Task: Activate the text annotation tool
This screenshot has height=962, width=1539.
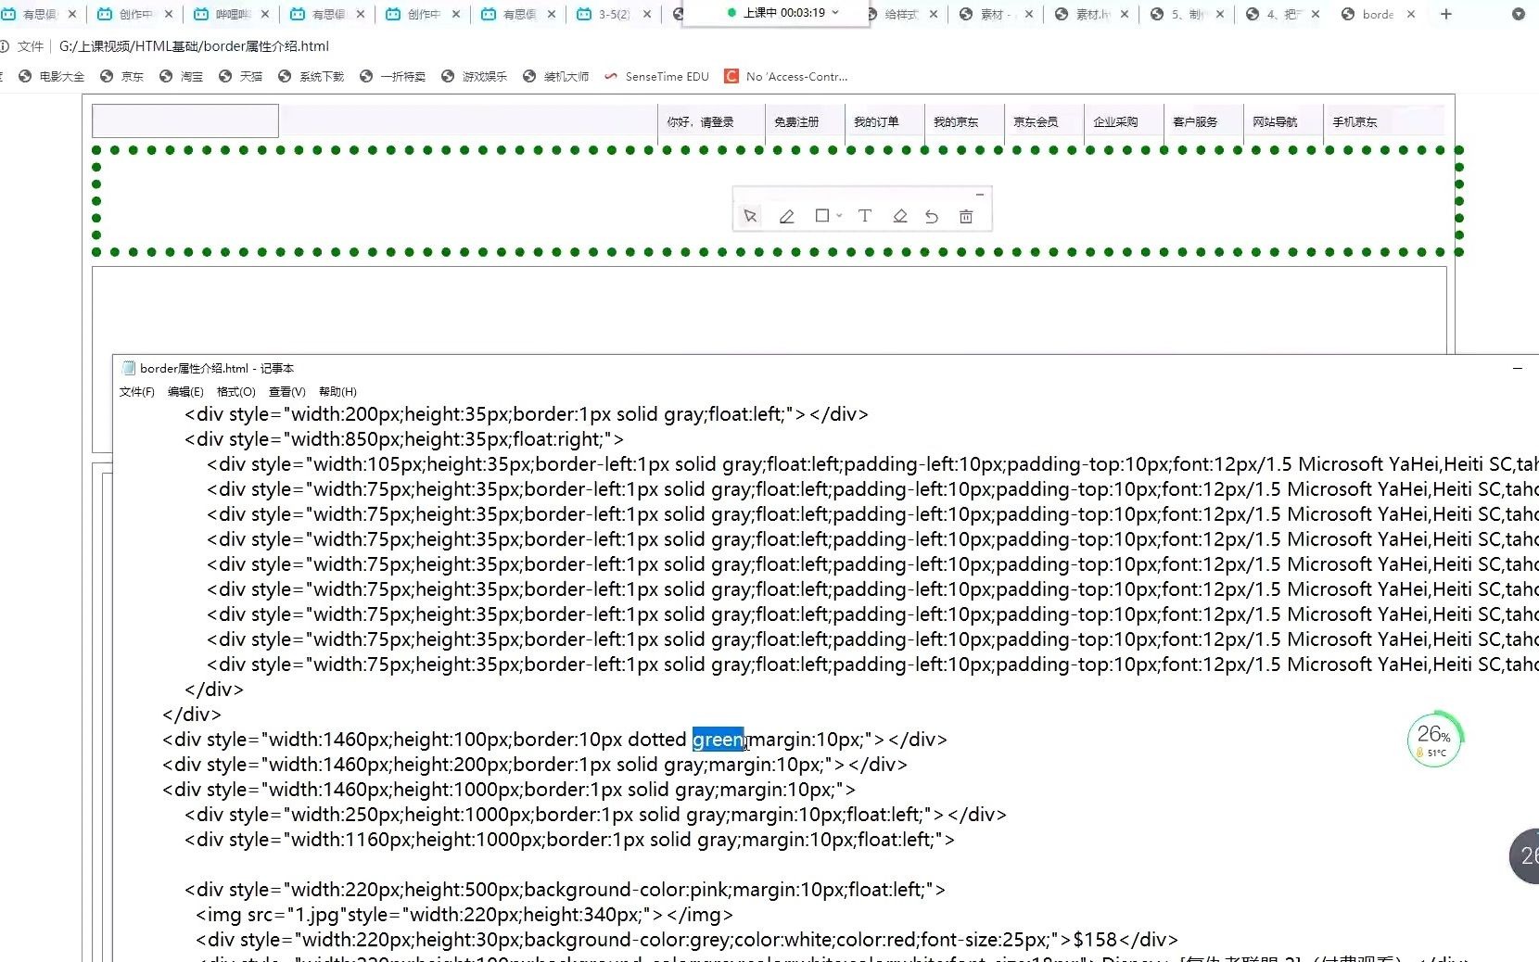Action: (x=864, y=216)
